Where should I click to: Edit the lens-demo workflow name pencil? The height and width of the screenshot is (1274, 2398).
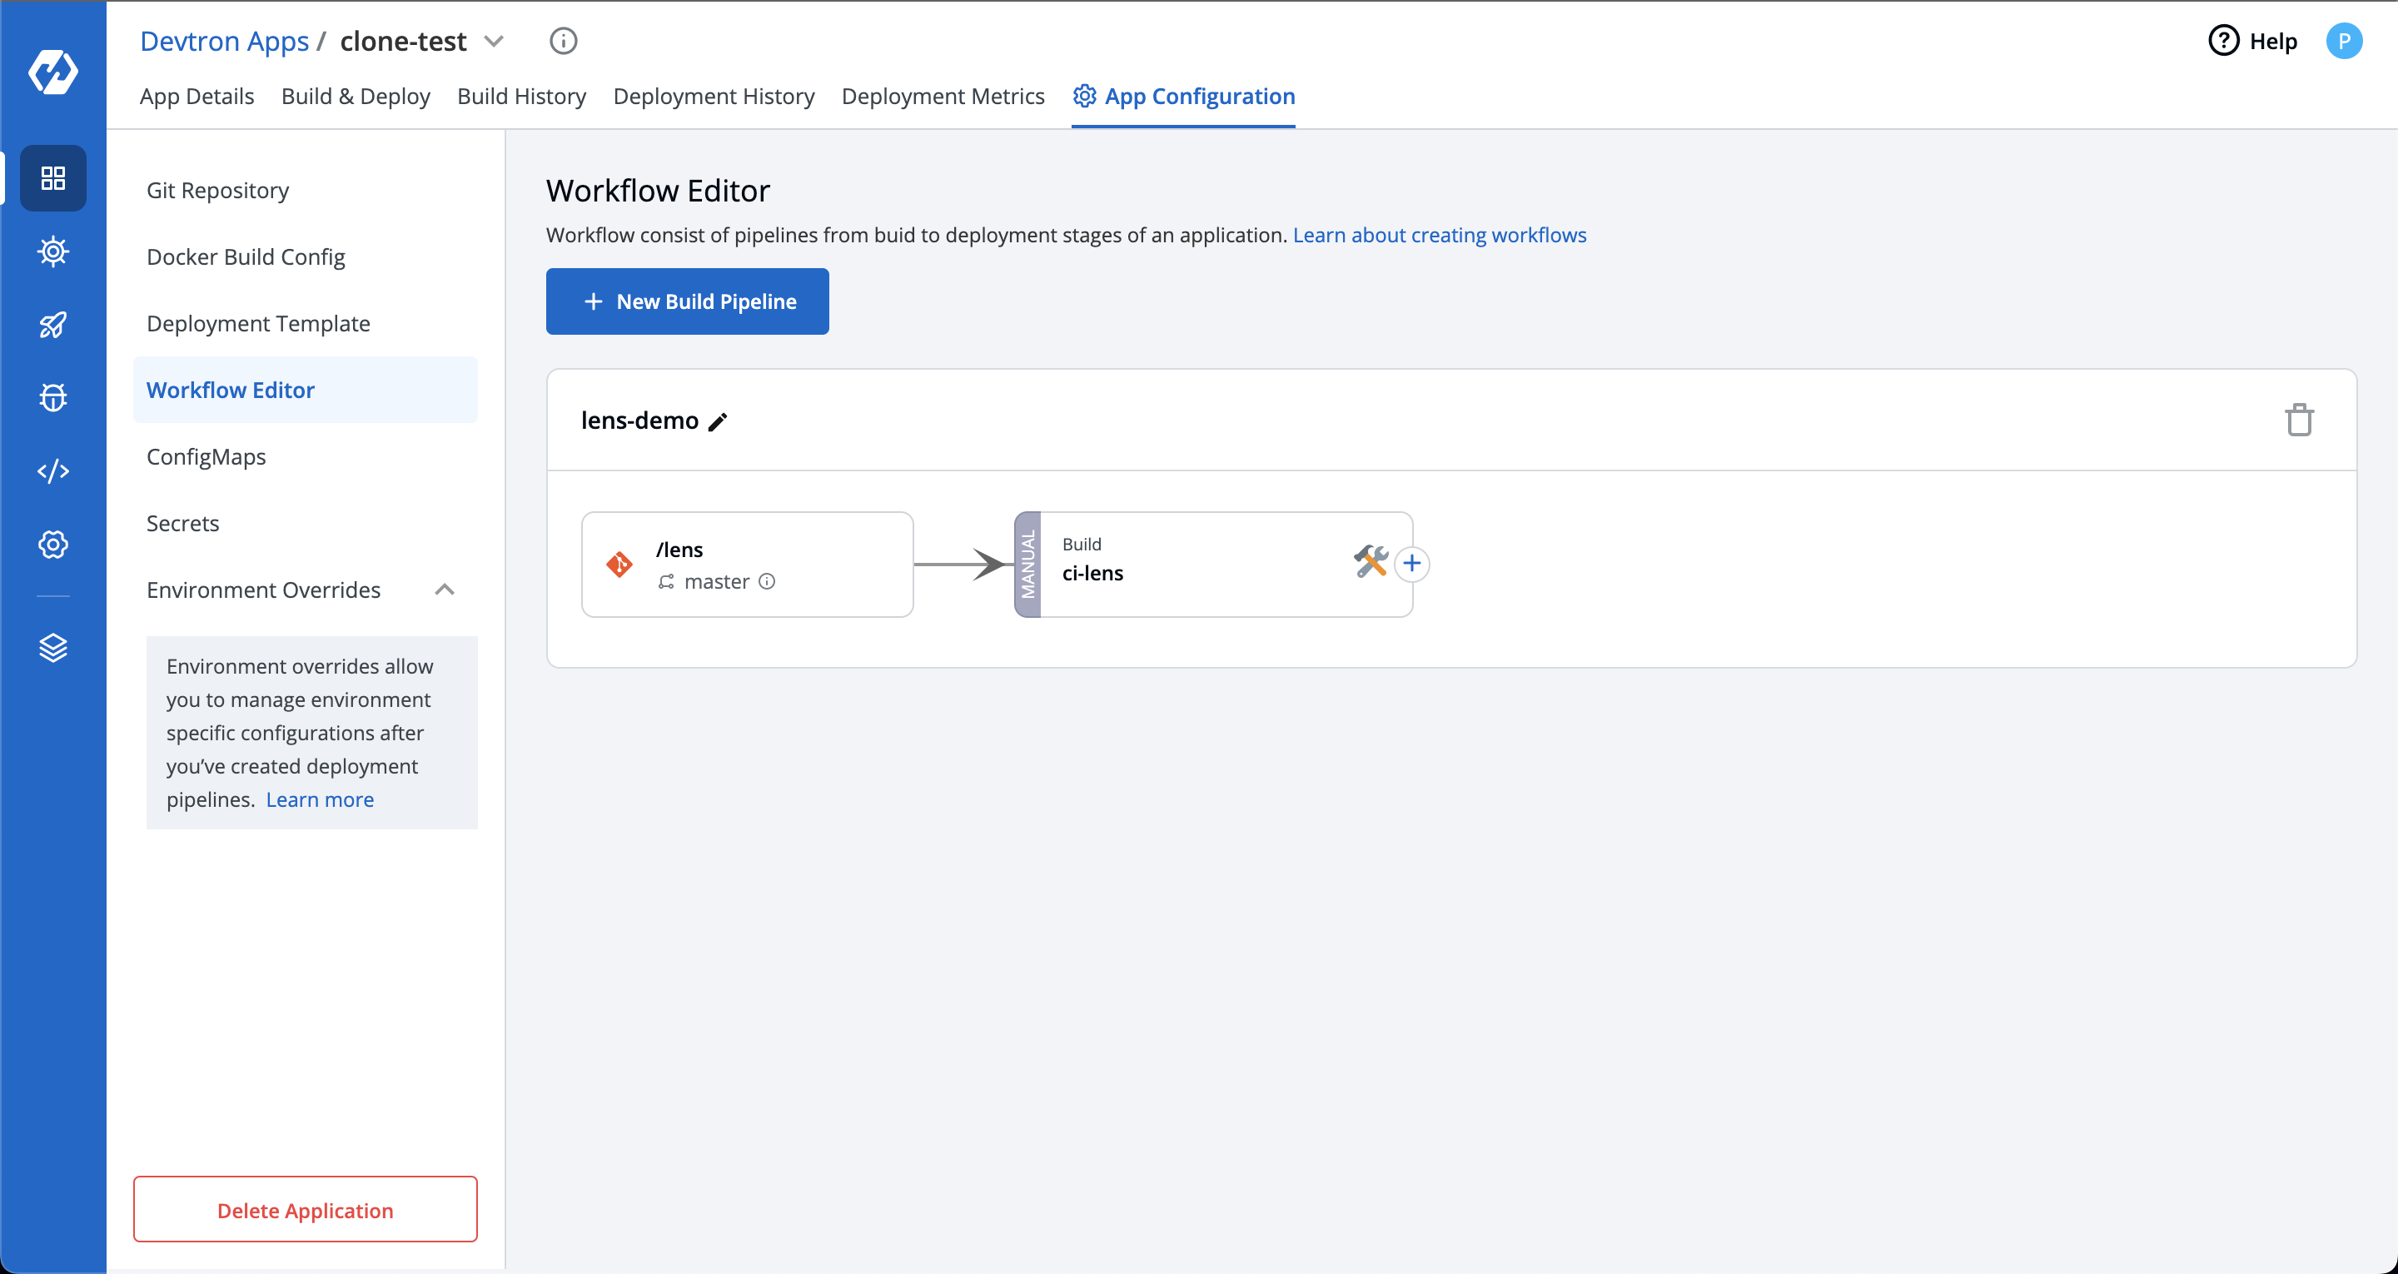718,422
